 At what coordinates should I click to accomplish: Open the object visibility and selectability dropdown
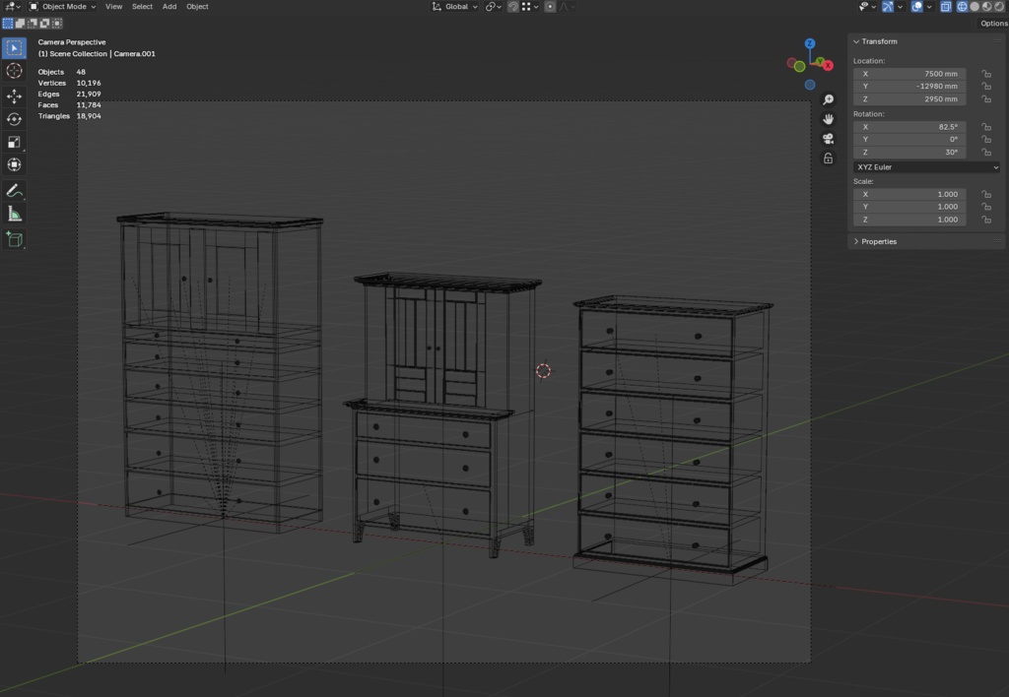coord(867,7)
